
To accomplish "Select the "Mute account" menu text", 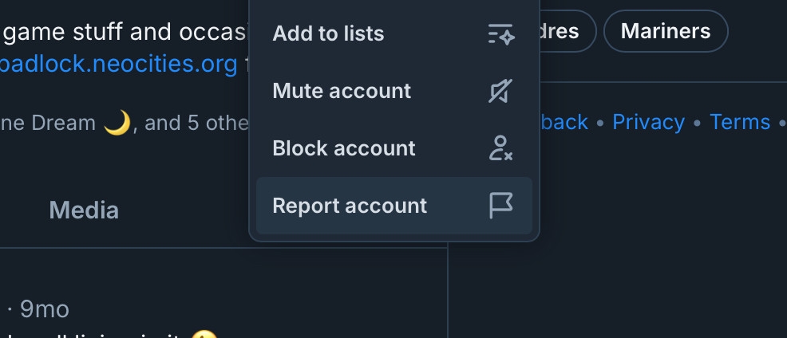I will [x=342, y=92].
